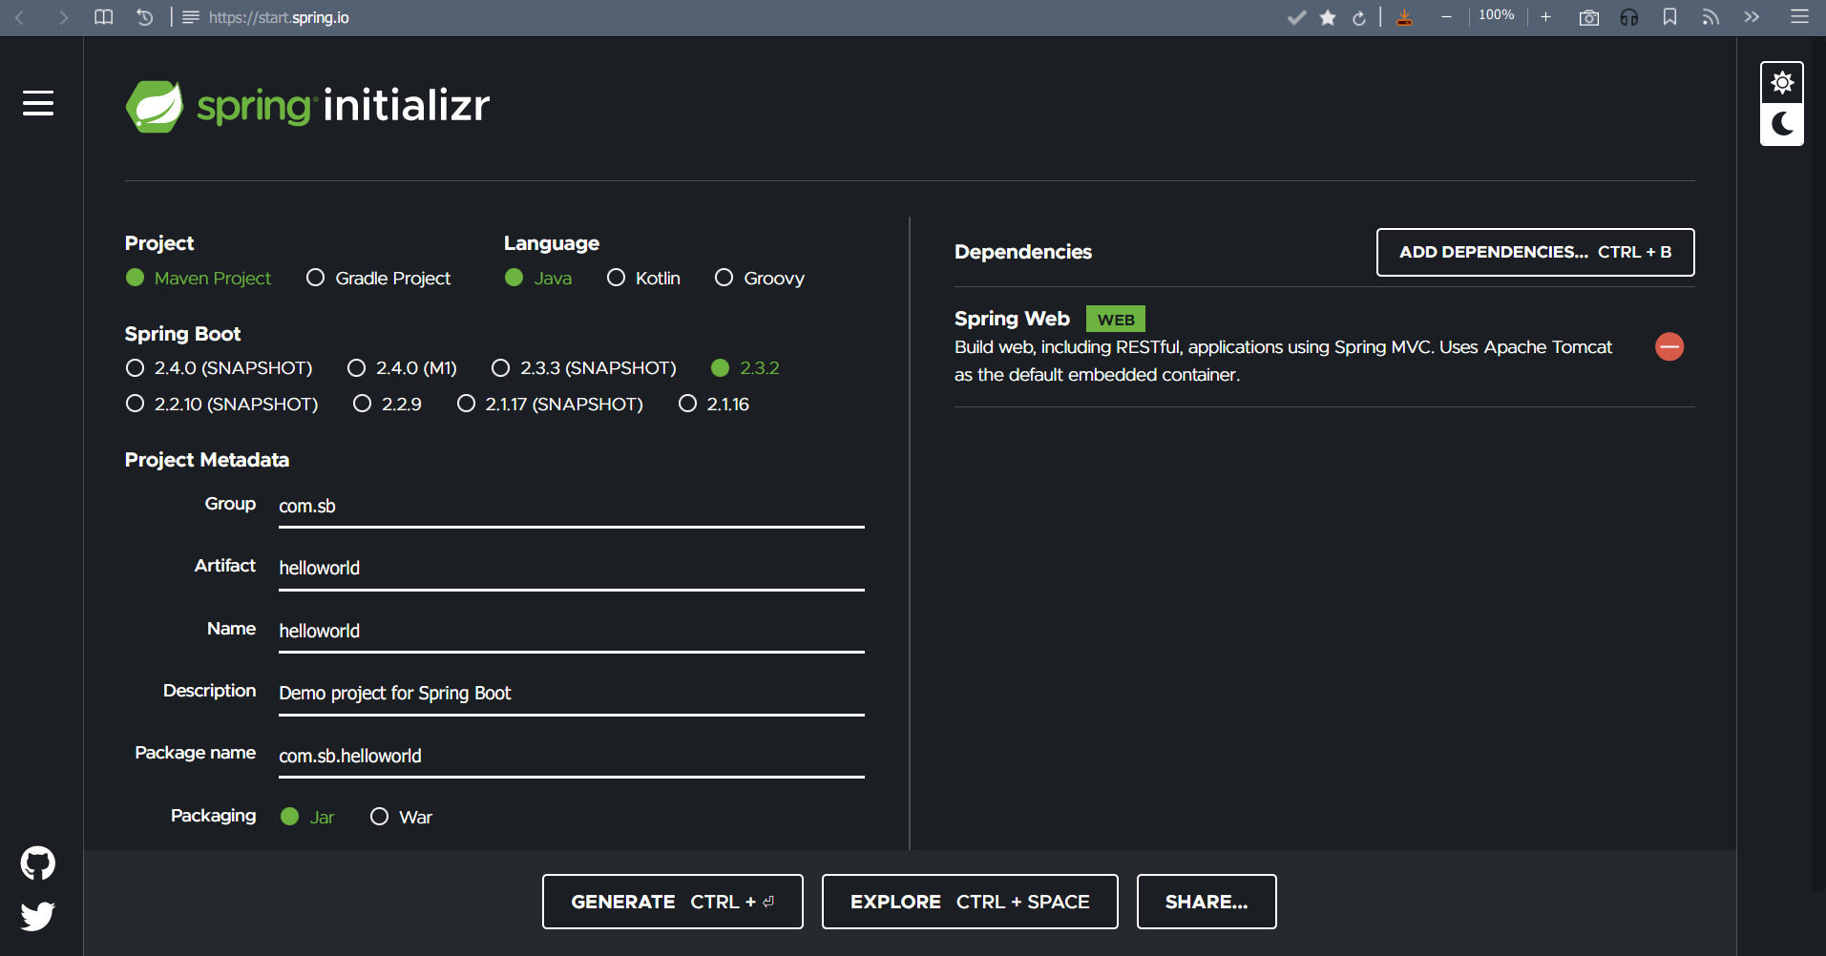Switch to light theme sun icon
Image resolution: width=1826 pixels, height=956 pixels.
click(1782, 83)
